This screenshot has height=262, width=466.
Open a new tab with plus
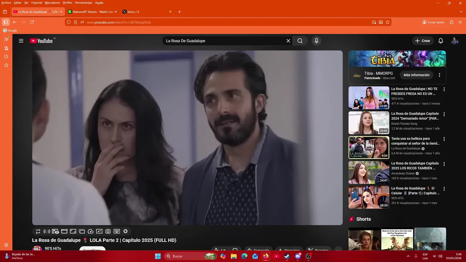[x=179, y=12]
